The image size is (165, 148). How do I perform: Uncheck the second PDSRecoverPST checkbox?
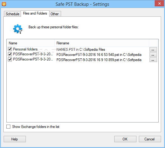[10, 54]
